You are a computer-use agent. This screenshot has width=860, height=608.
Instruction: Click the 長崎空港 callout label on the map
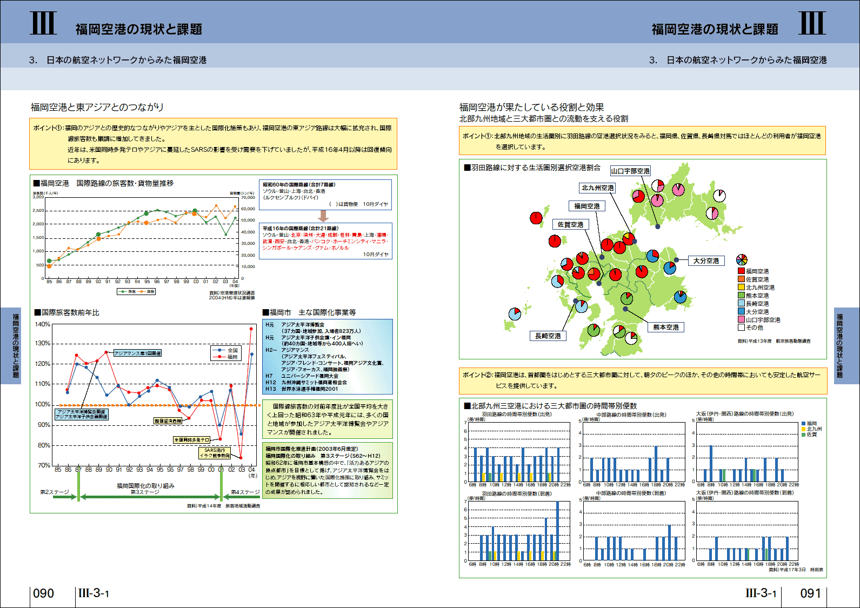[x=548, y=336]
